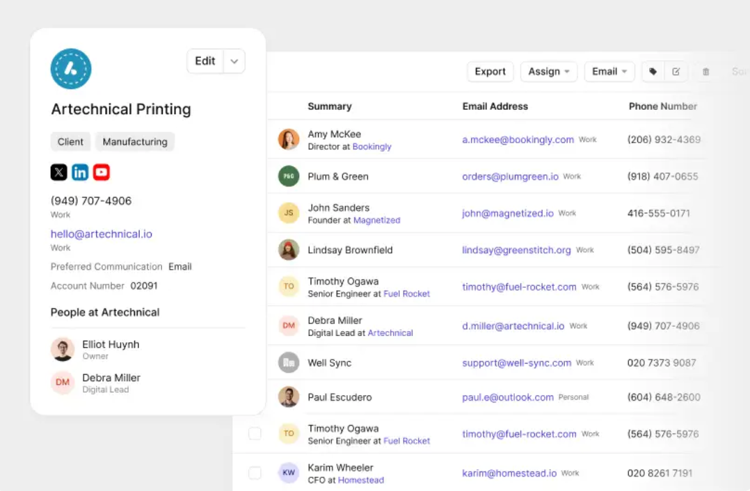Open the Bookingly company link

372,147
